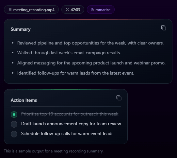This screenshot has width=177, height=158.
Task: Open the meeting_recording.mp4 file chip
Action: 31,9
